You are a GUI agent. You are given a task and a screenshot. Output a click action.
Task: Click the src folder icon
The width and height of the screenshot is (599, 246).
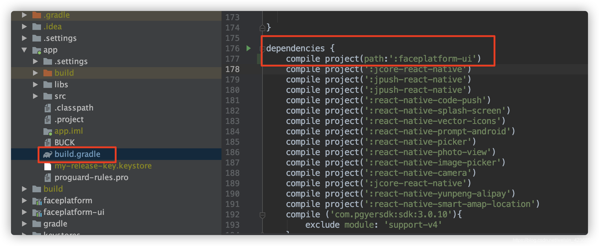pos(48,96)
